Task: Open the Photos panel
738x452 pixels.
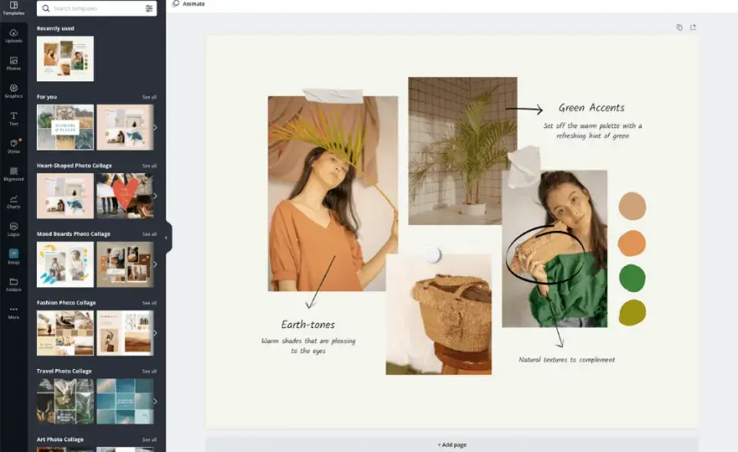Action: [x=13, y=64]
